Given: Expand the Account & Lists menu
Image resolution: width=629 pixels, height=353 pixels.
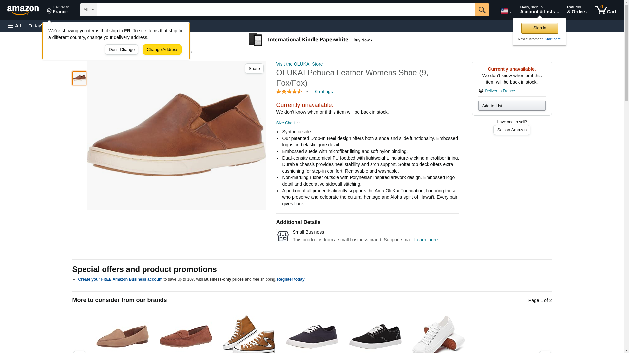Looking at the screenshot, I should click(x=539, y=10).
